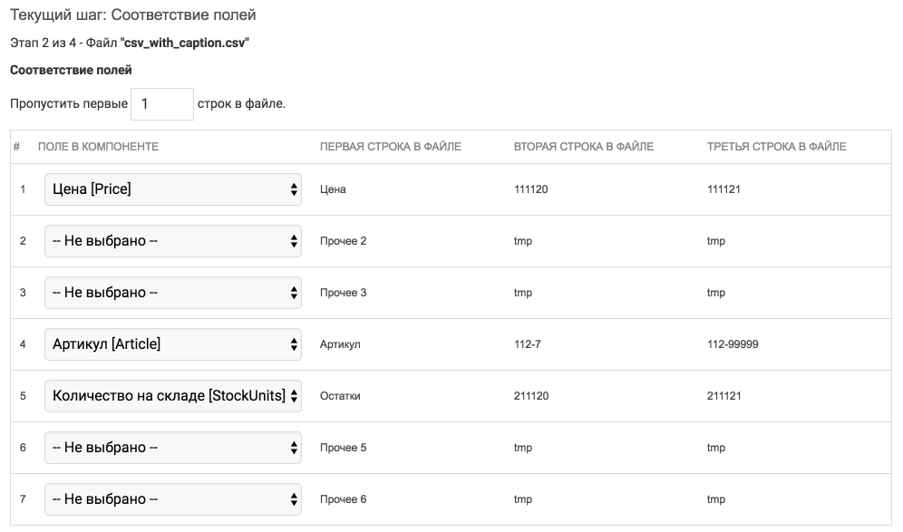Click the 'Третья строка в файле' column header
The height and width of the screenshot is (532, 903).
(x=776, y=147)
